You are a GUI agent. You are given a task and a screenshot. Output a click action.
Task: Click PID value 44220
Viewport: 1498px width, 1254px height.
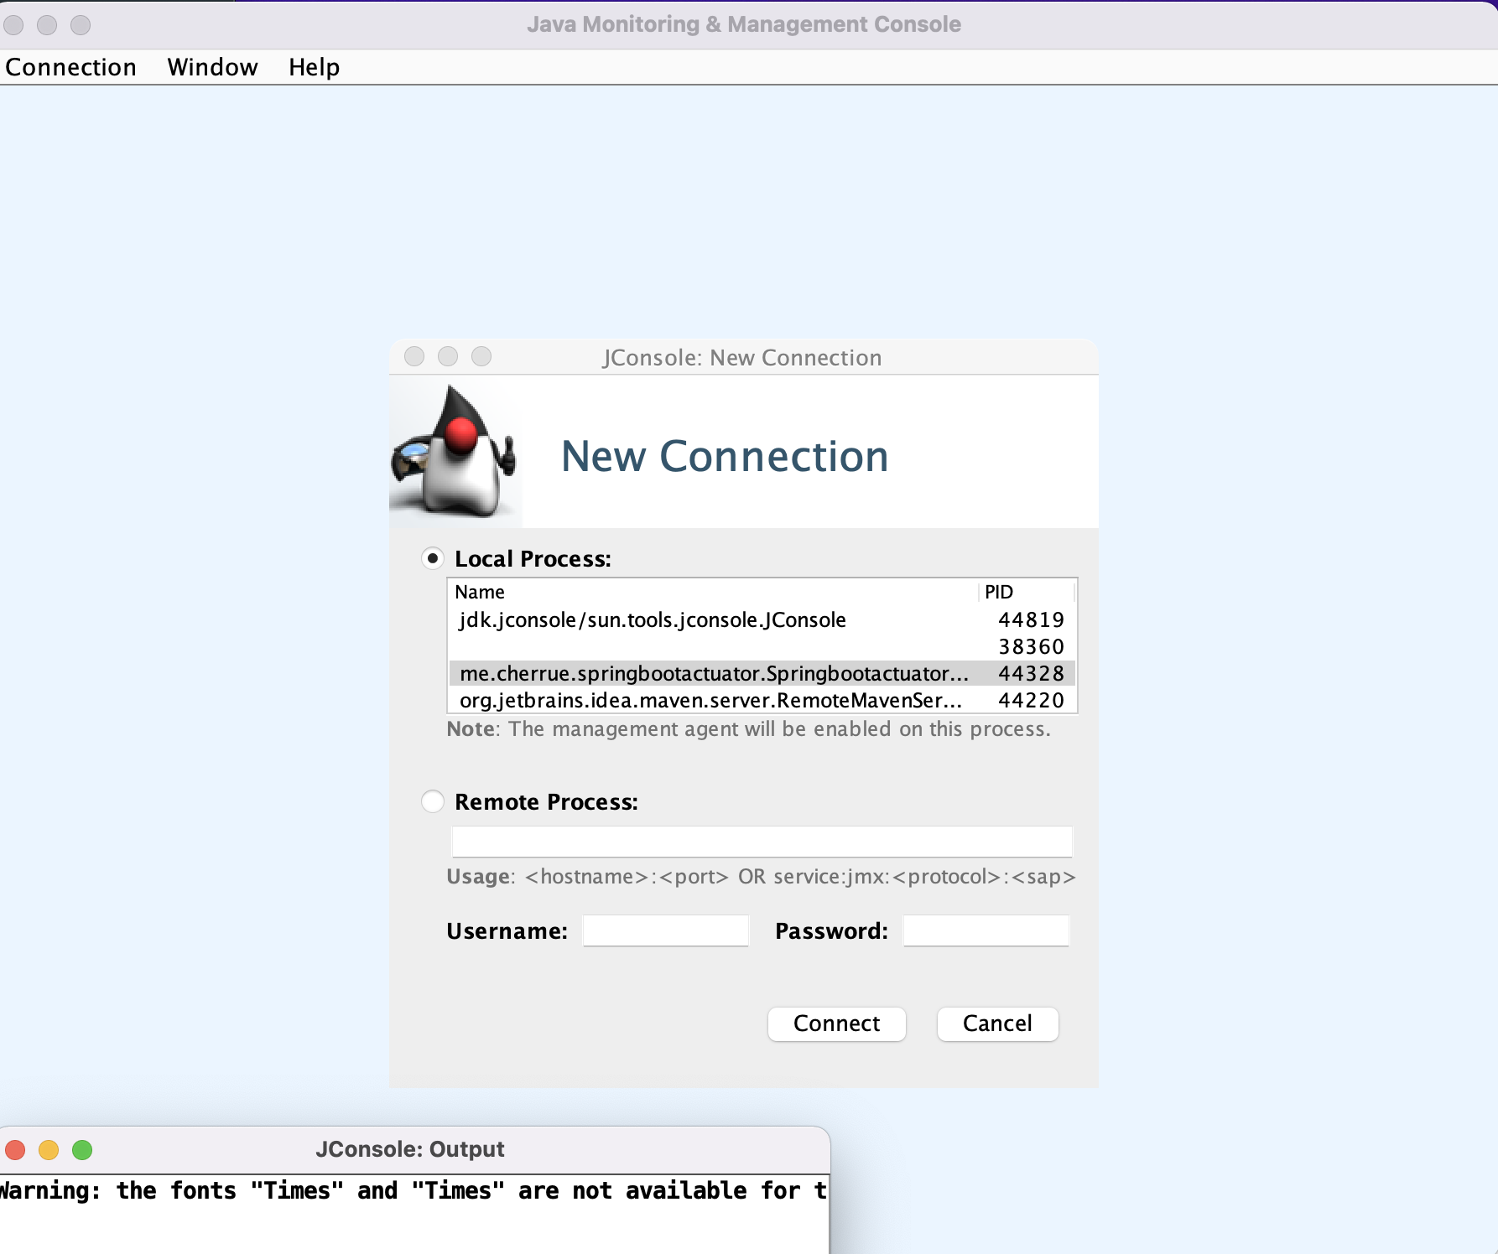pyautogui.click(x=1031, y=700)
